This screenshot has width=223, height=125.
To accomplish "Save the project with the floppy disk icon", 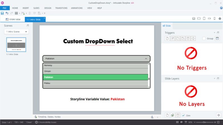I will 2,13.
